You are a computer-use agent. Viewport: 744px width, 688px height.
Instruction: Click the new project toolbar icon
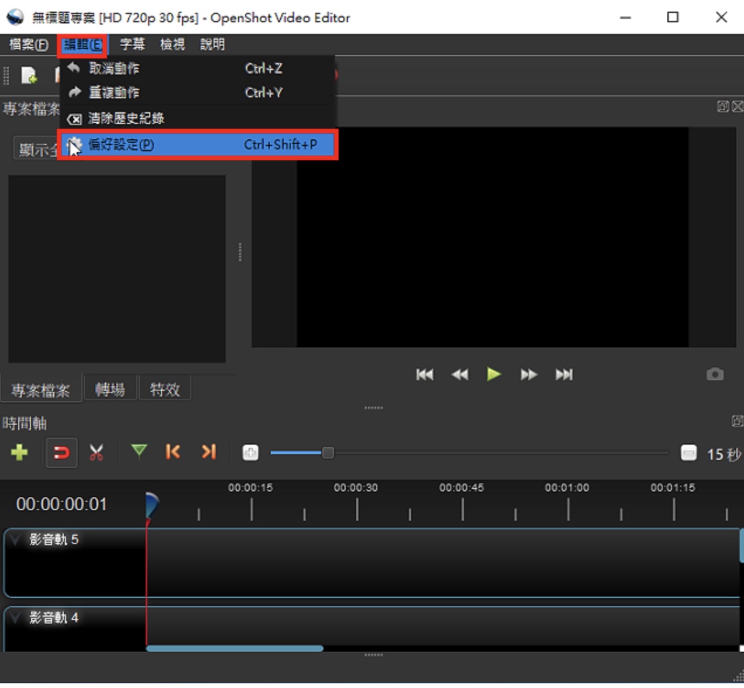click(x=29, y=75)
